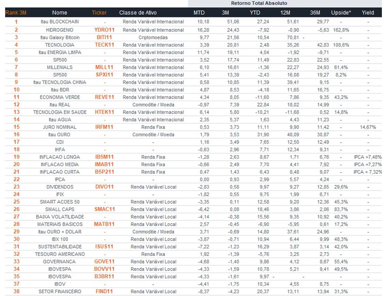Select the JURO NOMINAL name cell

click(x=60, y=127)
